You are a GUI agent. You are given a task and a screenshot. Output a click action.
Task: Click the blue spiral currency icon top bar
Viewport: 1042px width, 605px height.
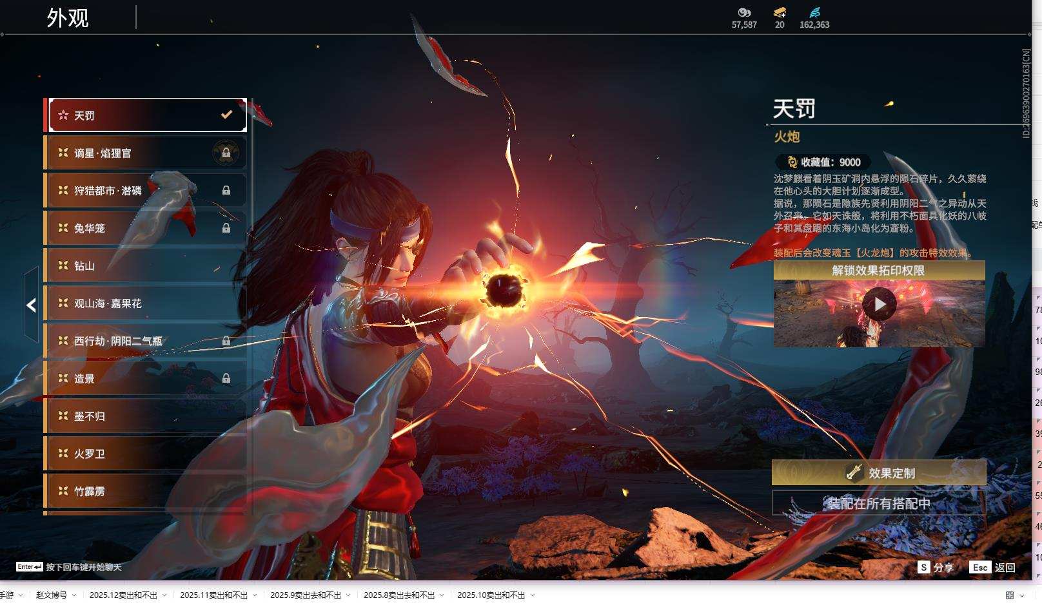click(814, 13)
